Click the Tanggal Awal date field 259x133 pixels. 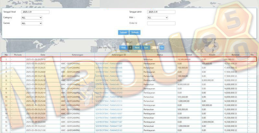35,12
